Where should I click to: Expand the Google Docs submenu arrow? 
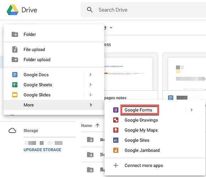[x=91, y=74]
